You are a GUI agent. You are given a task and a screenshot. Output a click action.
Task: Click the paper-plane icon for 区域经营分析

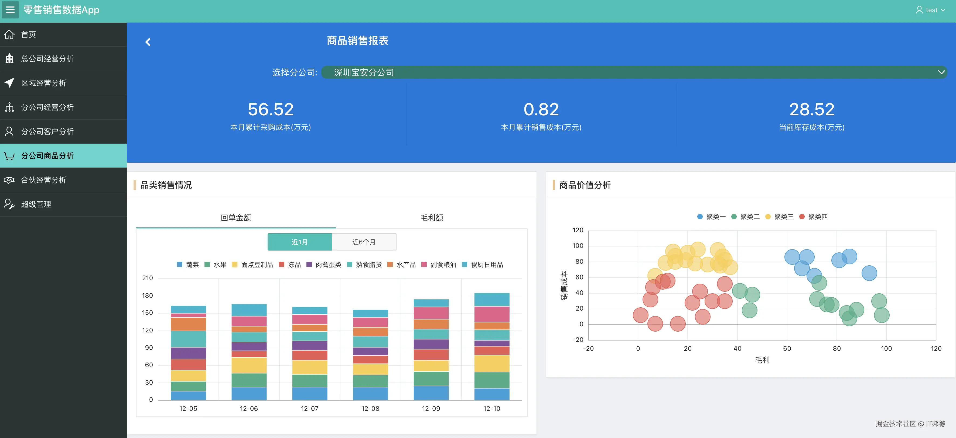[x=9, y=83]
